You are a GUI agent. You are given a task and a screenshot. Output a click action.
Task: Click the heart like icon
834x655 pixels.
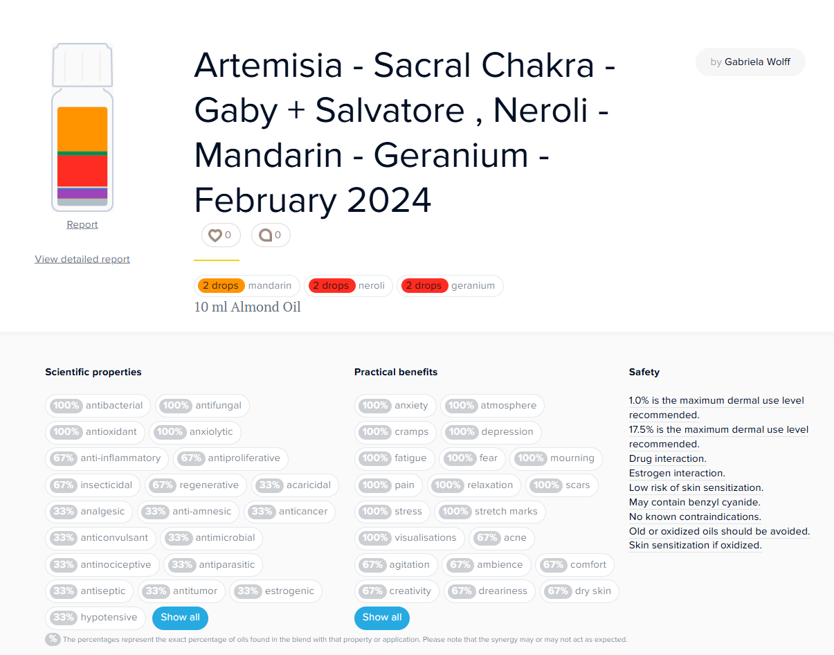coord(215,235)
